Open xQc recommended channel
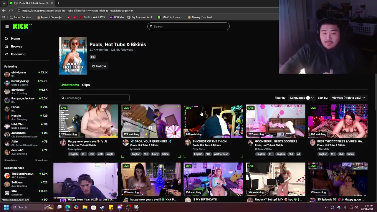 pos(26,193)
